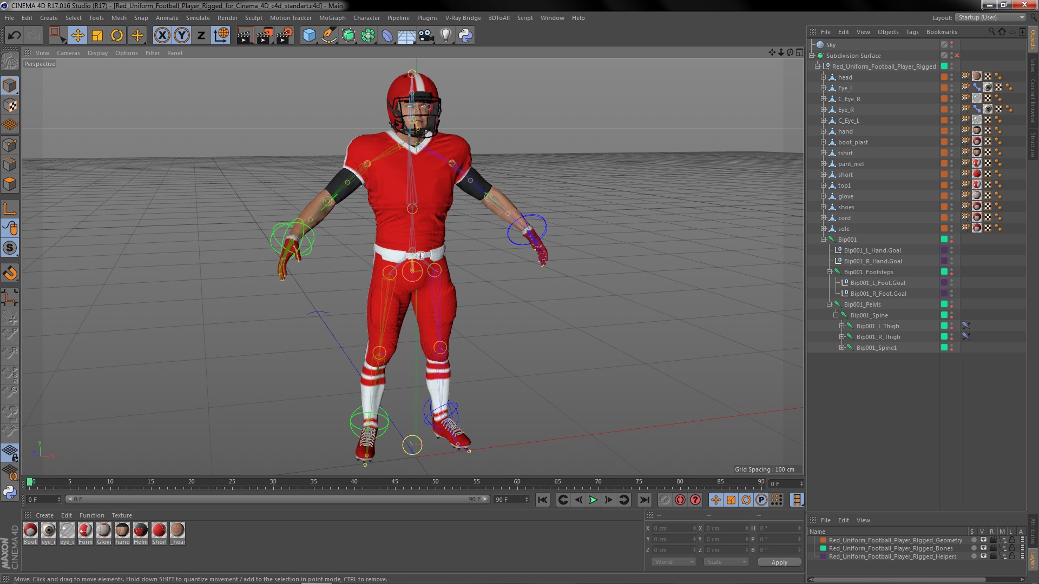Click timeline frame 50 marker

click(x=435, y=482)
